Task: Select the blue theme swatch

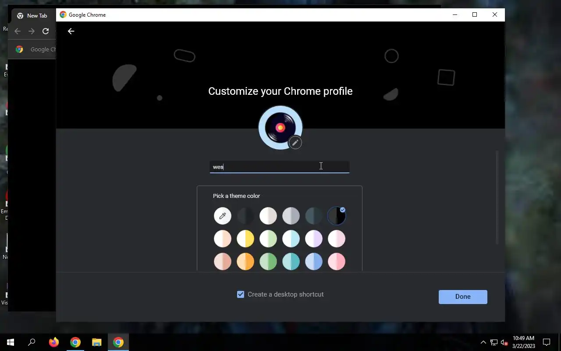Action: [x=314, y=261]
